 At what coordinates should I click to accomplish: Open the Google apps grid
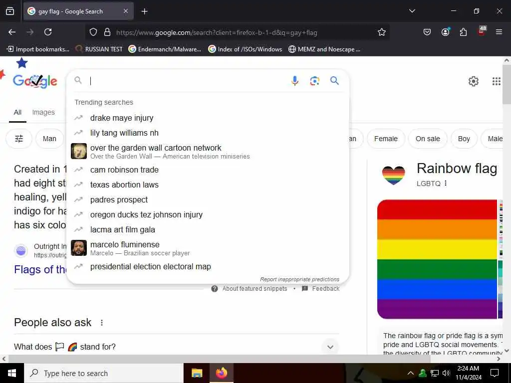(496, 81)
